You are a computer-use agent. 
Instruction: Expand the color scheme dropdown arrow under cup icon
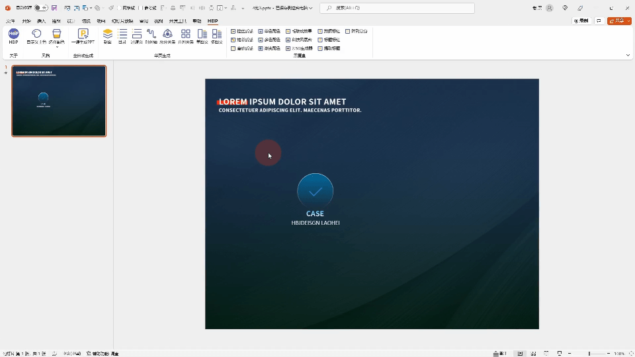57,47
